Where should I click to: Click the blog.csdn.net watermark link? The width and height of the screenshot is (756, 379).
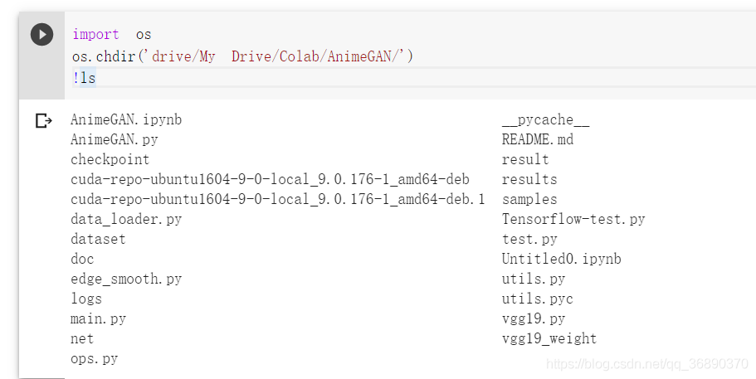coord(647,363)
